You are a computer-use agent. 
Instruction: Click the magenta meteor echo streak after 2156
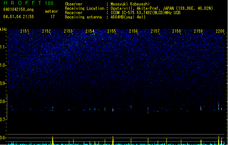(x=148, y=111)
